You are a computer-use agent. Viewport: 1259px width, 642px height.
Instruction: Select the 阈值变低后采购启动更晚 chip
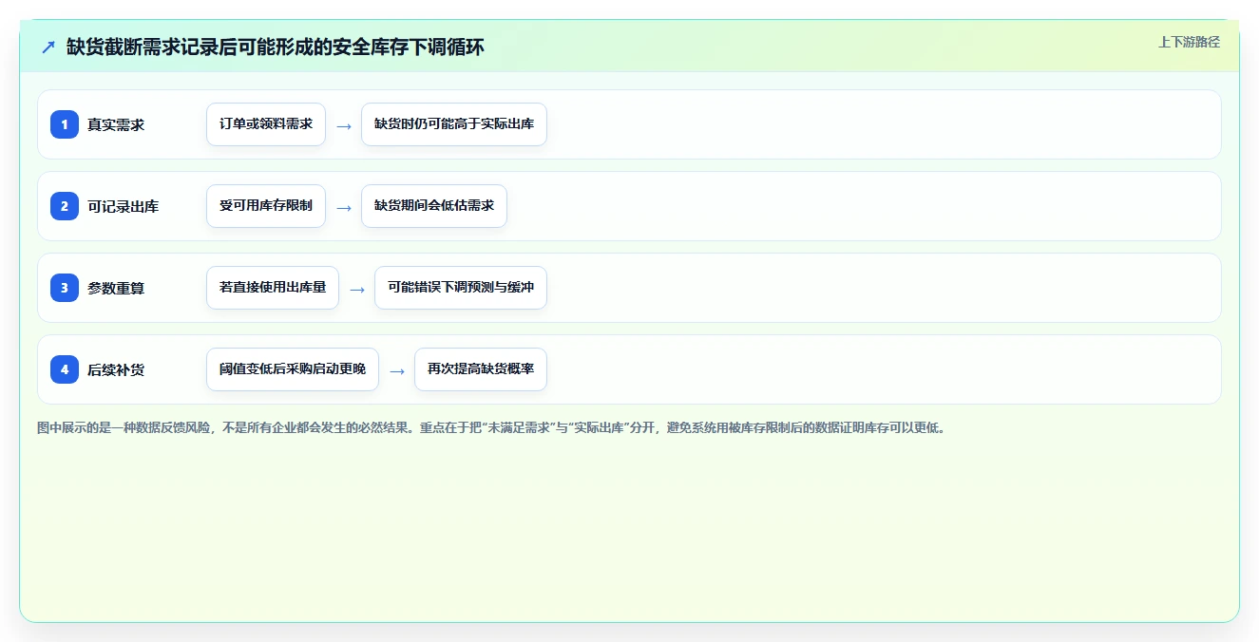pyautogui.click(x=293, y=369)
